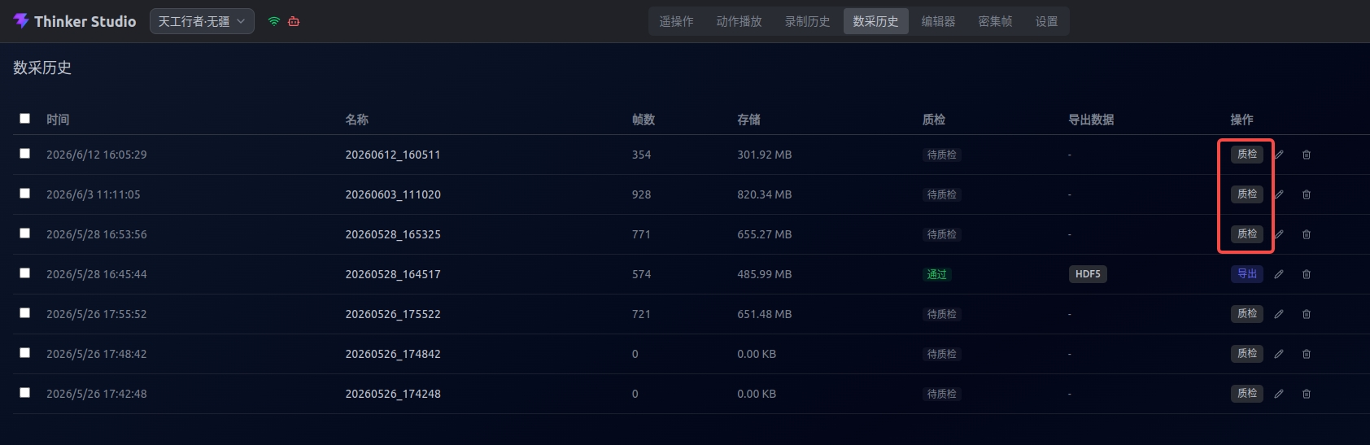Check the box for 2026/5/26 17:48:42 row

coord(25,353)
